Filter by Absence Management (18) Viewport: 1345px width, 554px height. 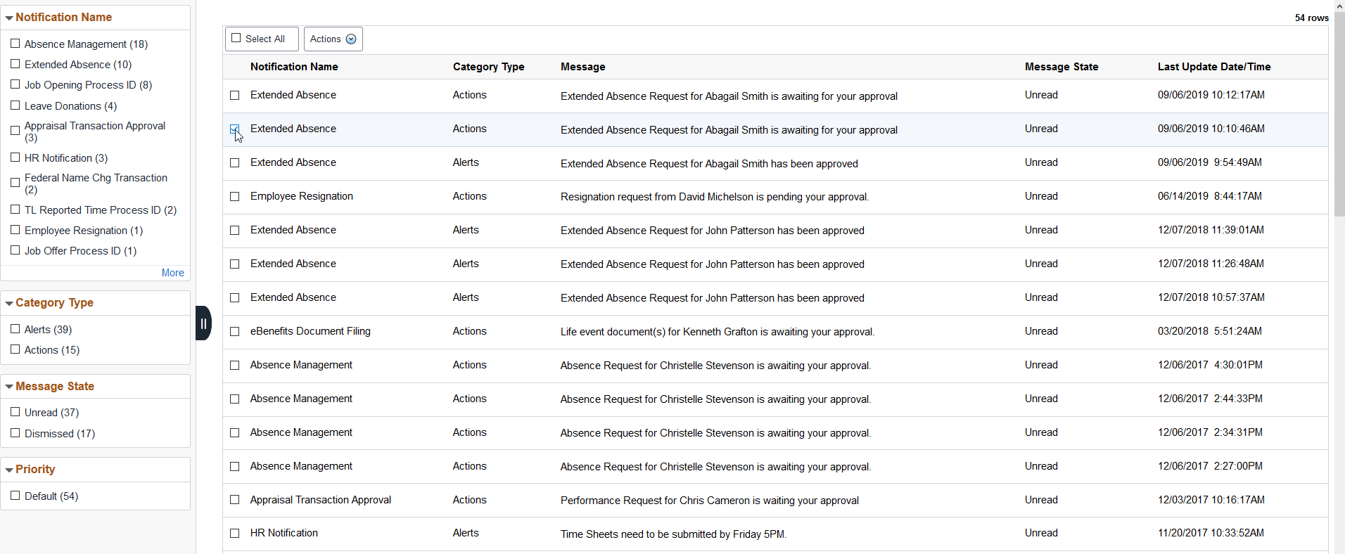[15, 44]
